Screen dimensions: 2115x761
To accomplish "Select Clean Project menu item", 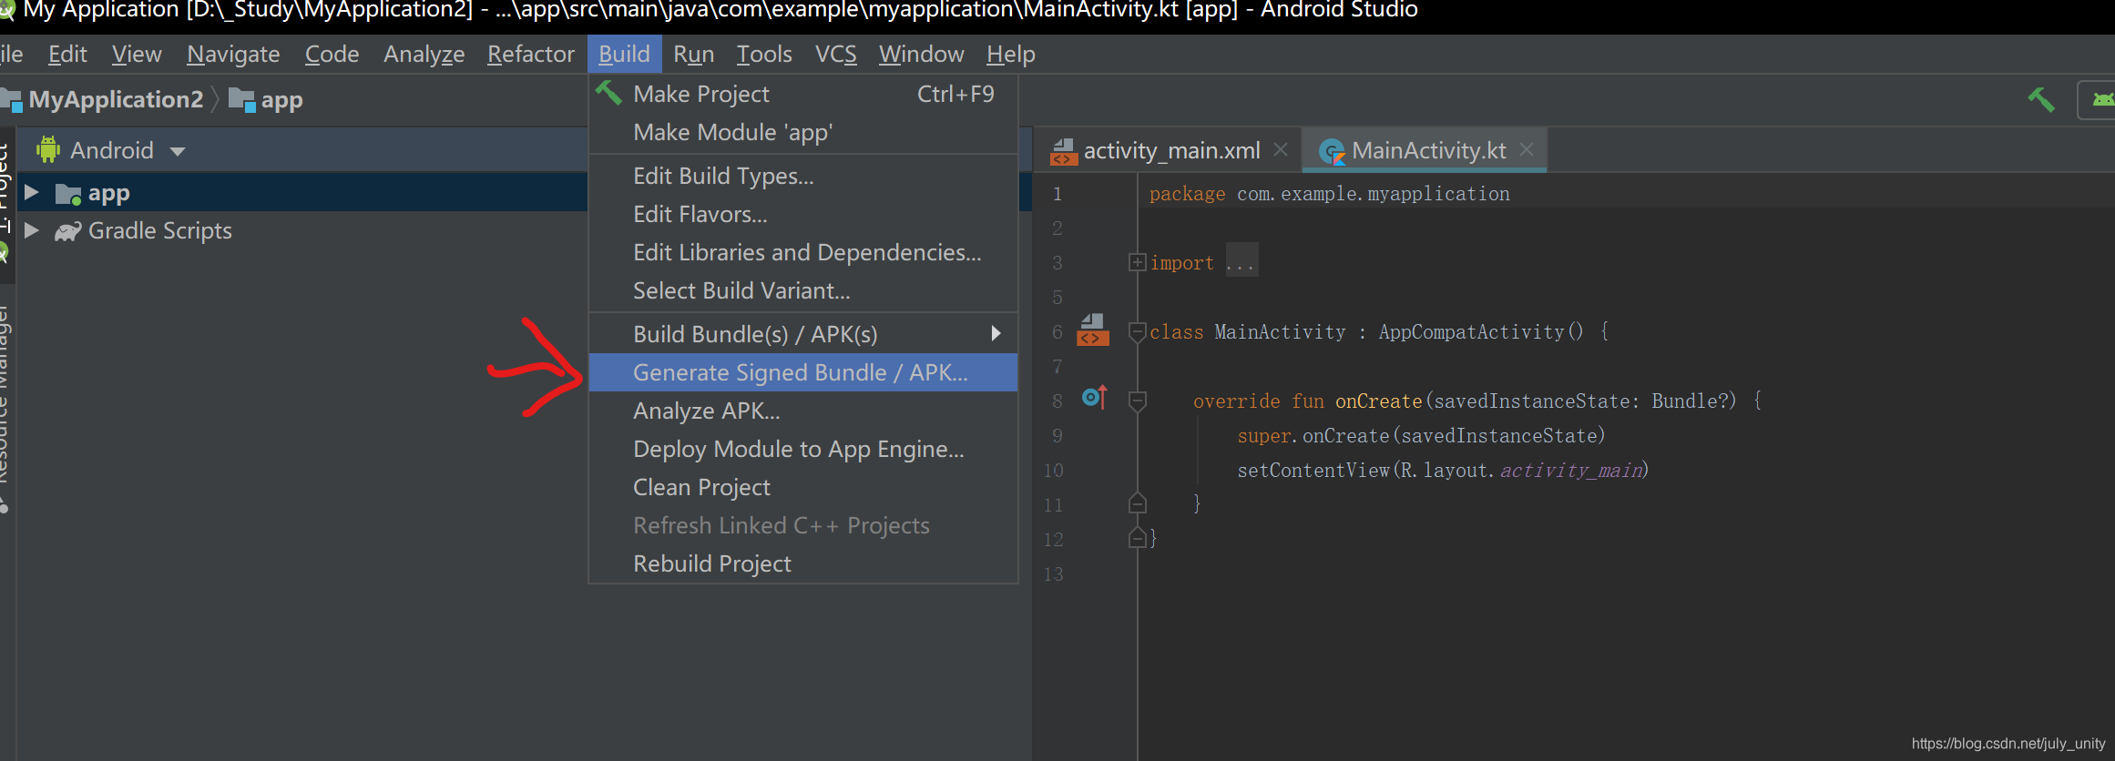I will pos(802,487).
